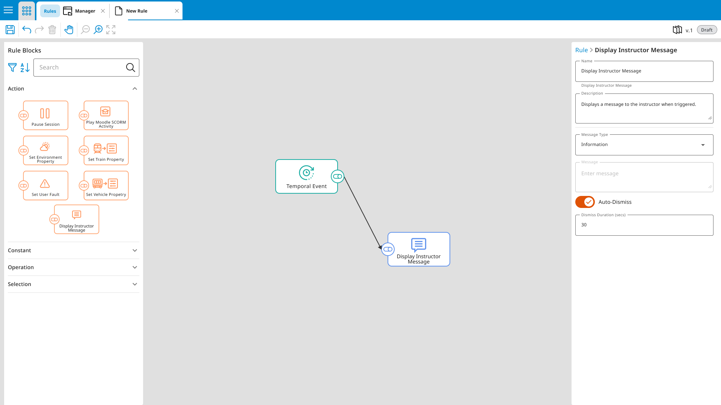Click the A-Z sort icon
This screenshot has height=405, width=721.
[x=25, y=68]
